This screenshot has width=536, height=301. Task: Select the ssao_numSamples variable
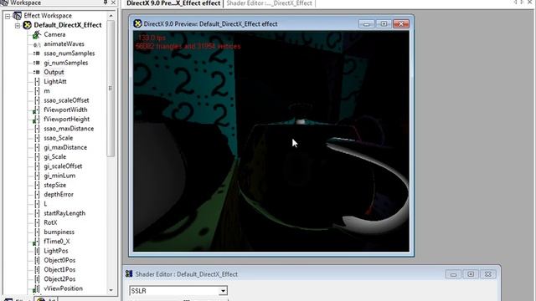pos(70,54)
